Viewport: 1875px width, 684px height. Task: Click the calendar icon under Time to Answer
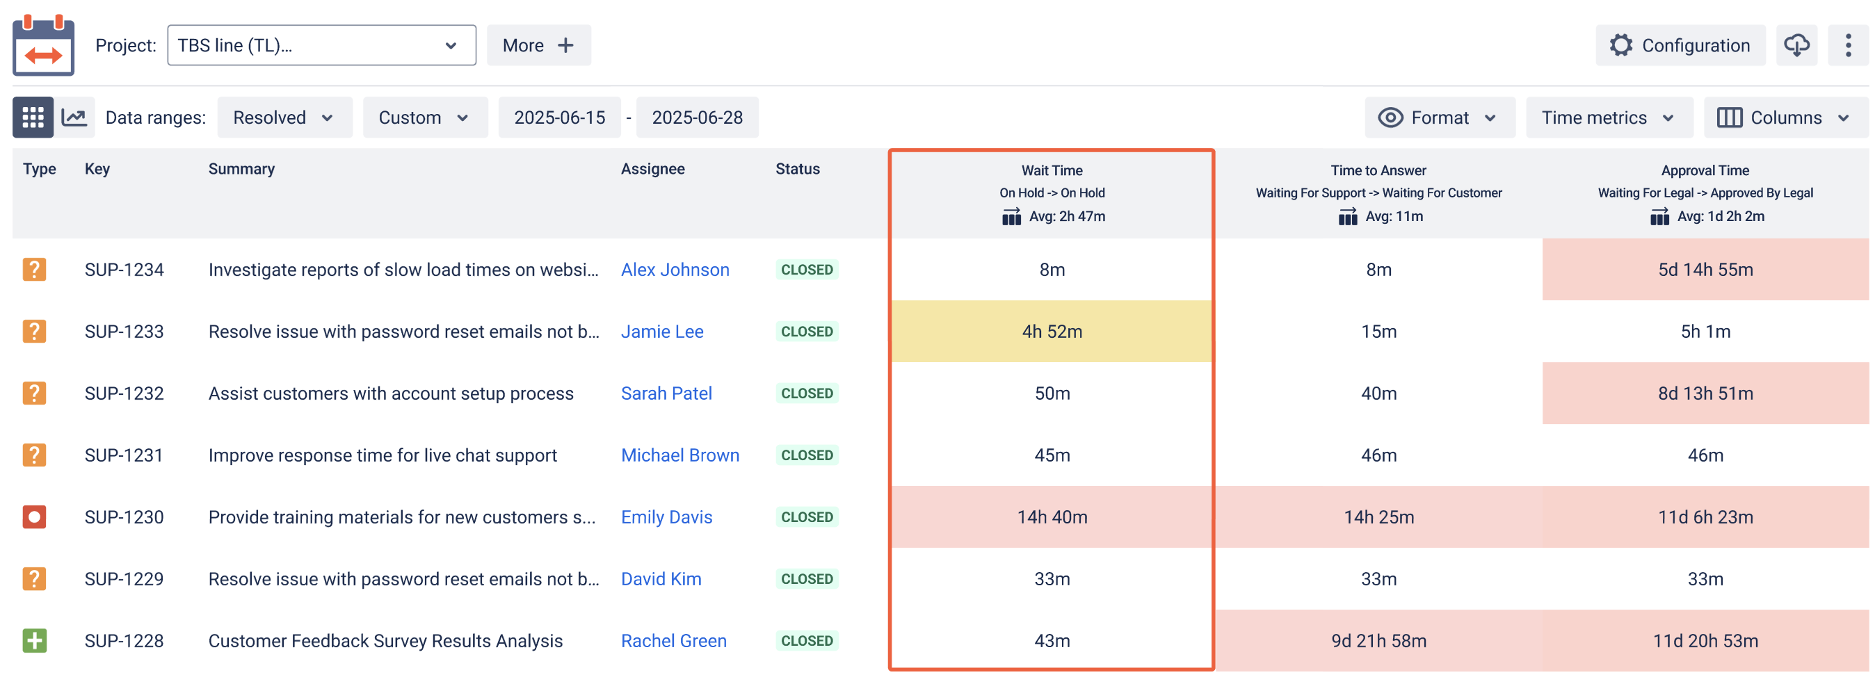[1347, 216]
